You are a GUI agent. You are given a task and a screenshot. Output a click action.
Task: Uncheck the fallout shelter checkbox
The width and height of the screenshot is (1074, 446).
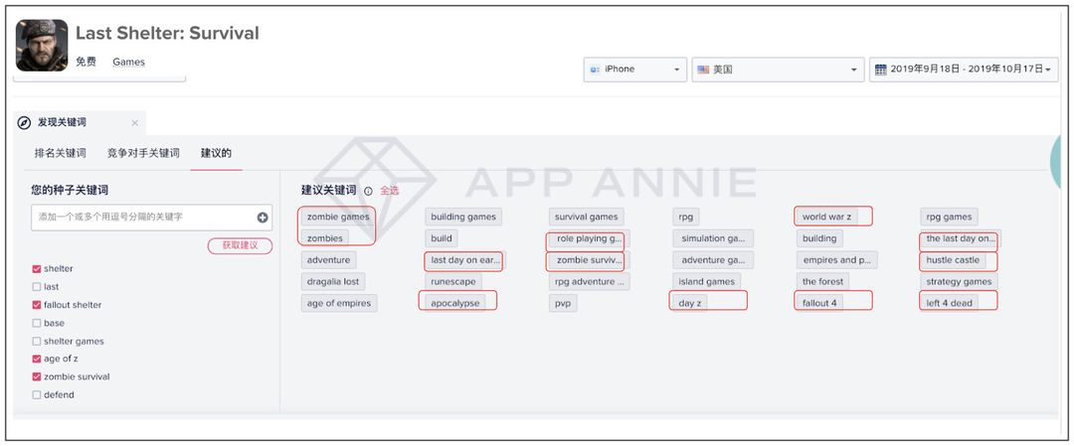coord(37,305)
